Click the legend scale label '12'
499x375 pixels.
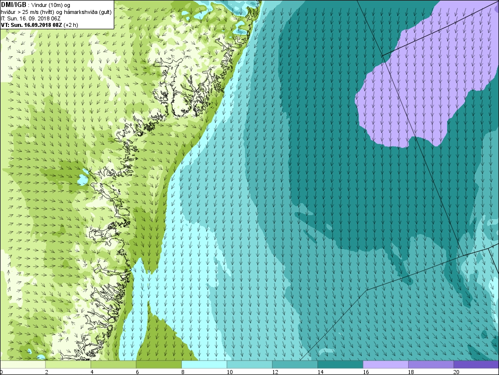pos(275,372)
